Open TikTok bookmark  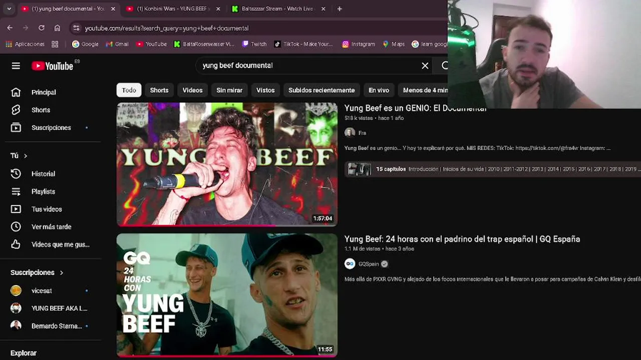[303, 44]
